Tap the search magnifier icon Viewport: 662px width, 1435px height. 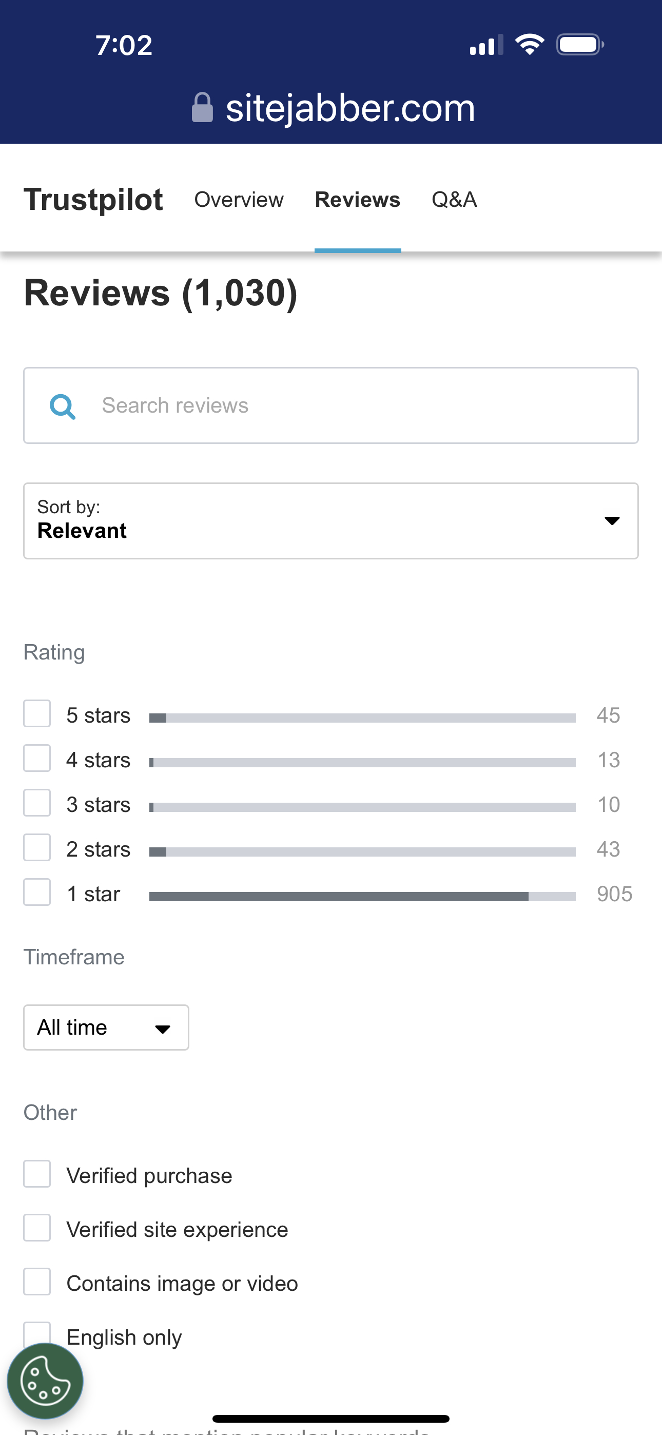click(x=63, y=406)
